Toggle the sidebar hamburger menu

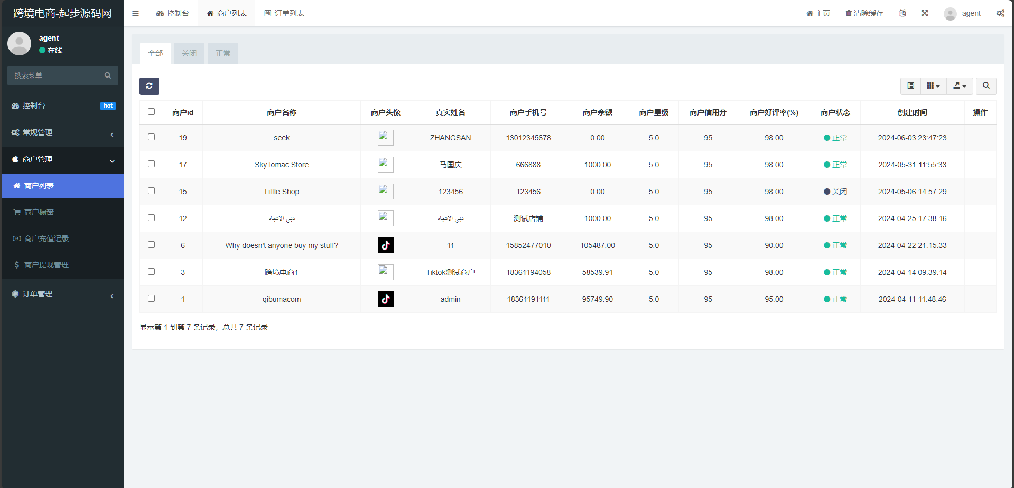coord(135,13)
